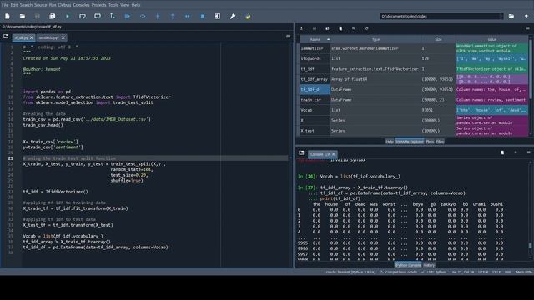Viewport: 534px width, 300px height.
Task: Change to the parent directory
Action: (526, 16)
